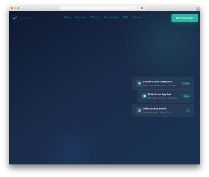Click the Done status badge

click(x=186, y=96)
